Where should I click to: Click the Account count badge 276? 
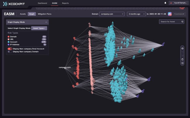(44, 42)
